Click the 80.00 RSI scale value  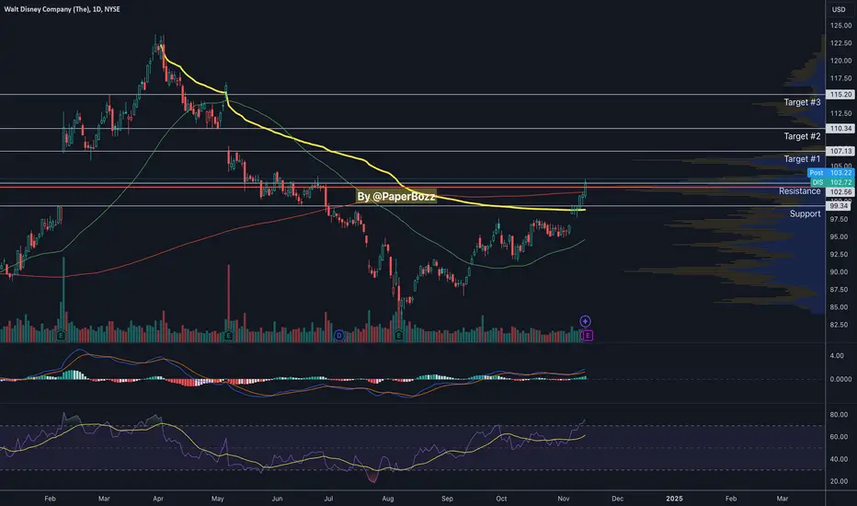pos(839,415)
